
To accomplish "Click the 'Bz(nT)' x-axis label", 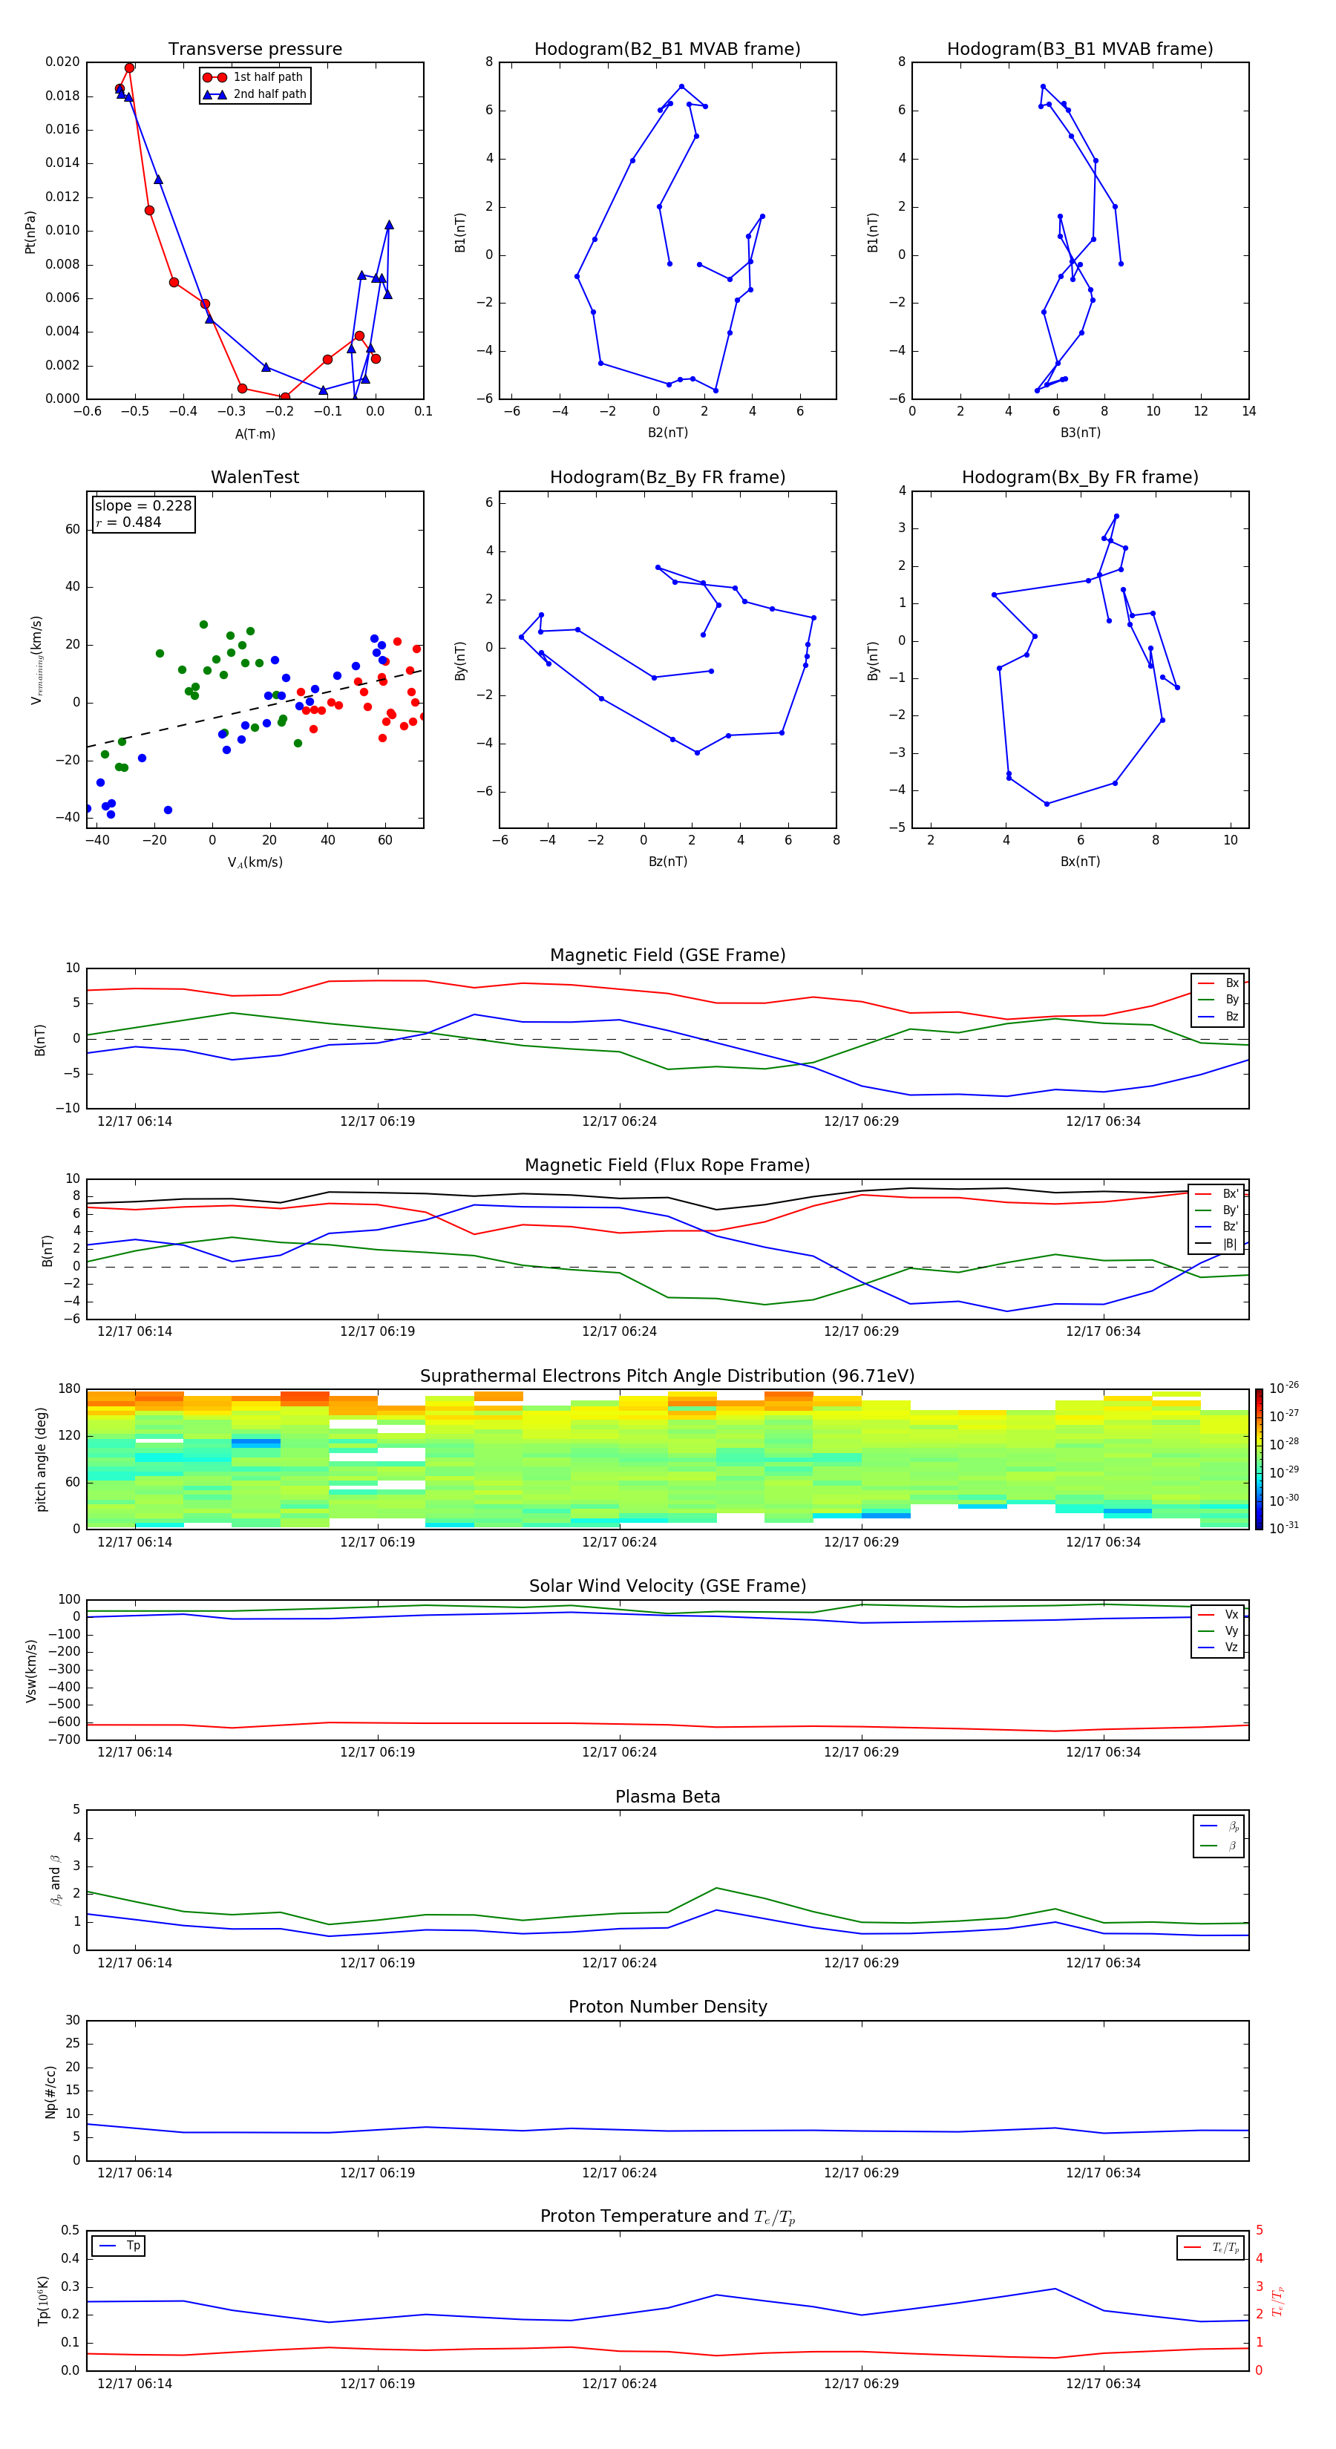I will tap(667, 862).
